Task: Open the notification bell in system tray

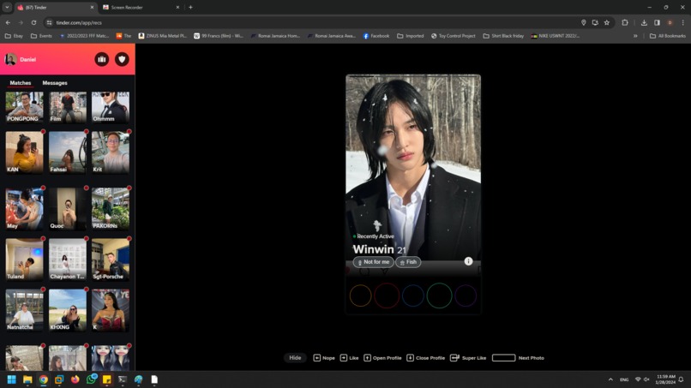Action: tap(681, 379)
